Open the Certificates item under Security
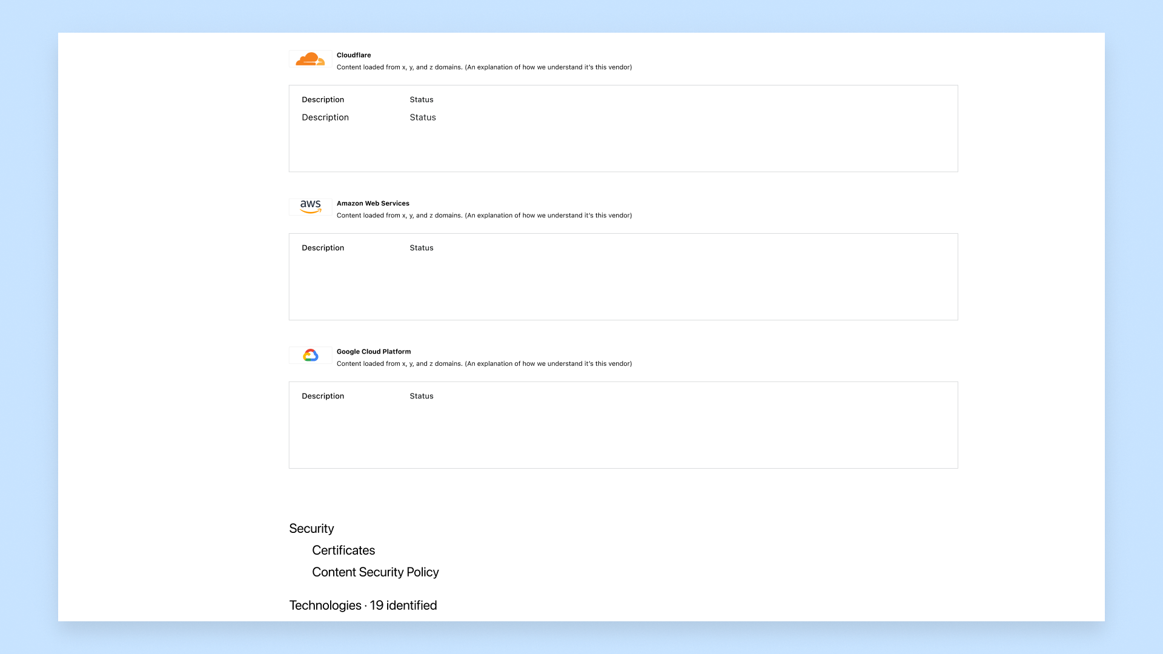Image resolution: width=1163 pixels, height=654 pixels. click(x=343, y=550)
